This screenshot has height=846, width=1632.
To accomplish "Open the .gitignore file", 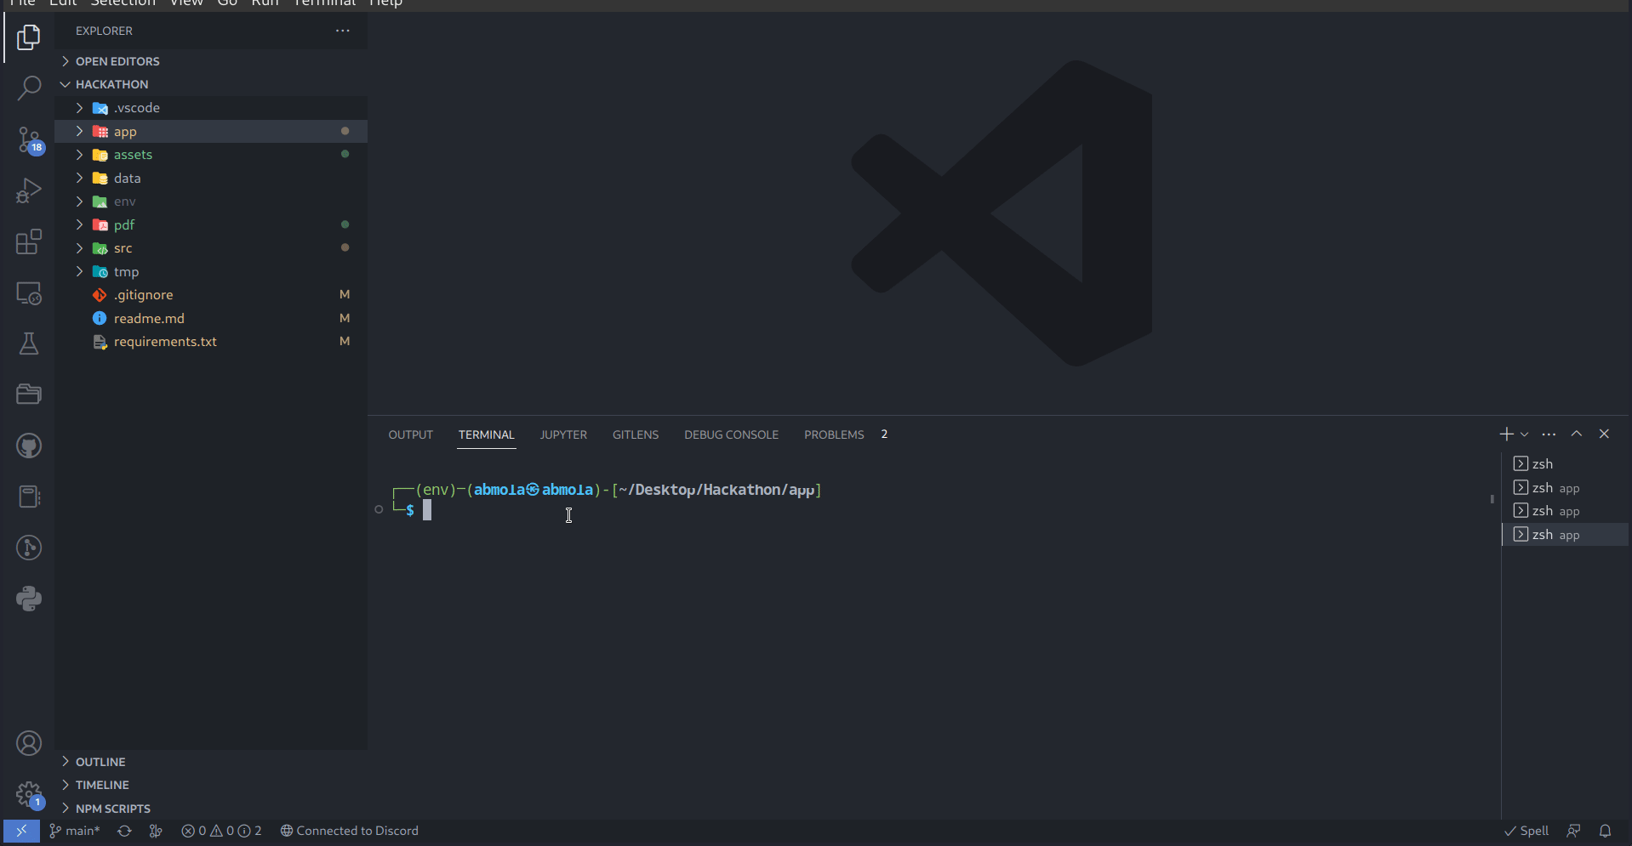I will 211,295.
